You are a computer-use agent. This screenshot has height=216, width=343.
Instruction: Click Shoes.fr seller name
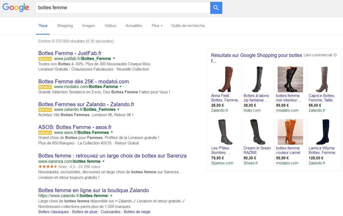(251, 163)
